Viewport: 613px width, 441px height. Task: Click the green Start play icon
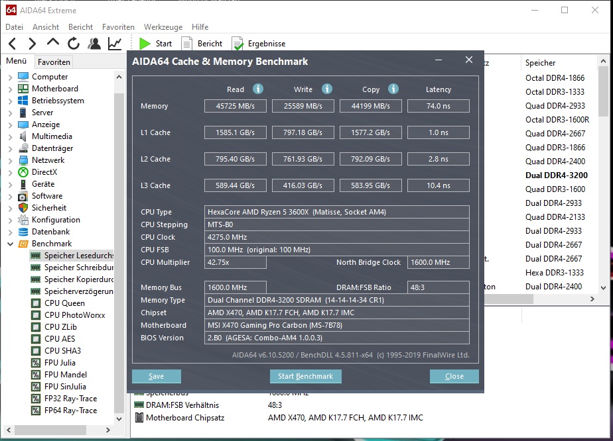(x=145, y=43)
